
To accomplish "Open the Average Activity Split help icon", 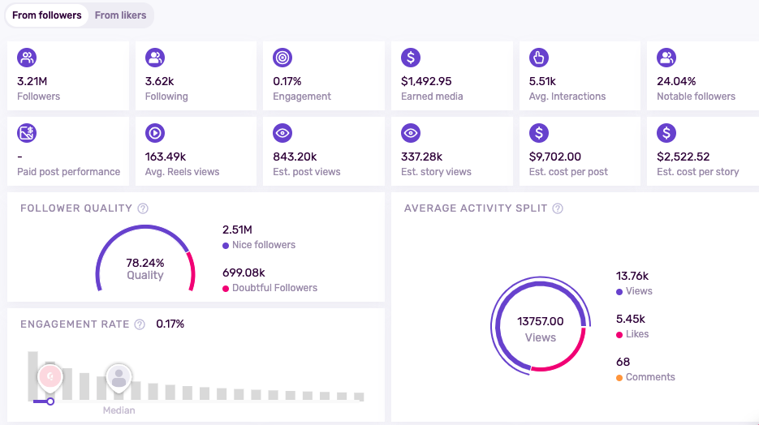I will 558,208.
